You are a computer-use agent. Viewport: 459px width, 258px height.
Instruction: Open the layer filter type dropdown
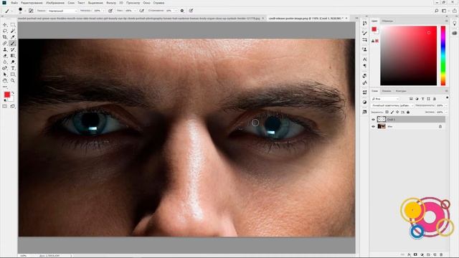(x=385, y=99)
